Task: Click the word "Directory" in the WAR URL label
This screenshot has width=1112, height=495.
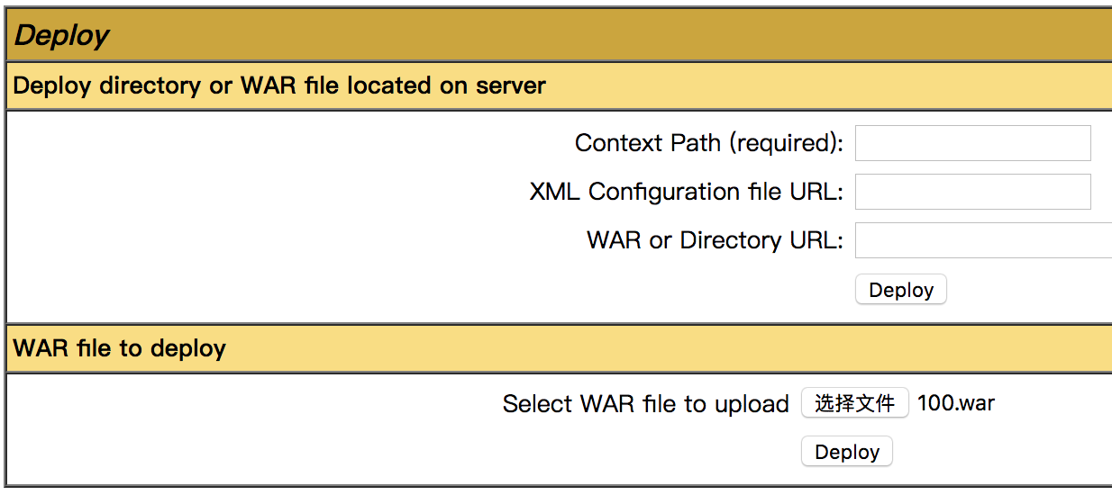Action: (x=730, y=240)
